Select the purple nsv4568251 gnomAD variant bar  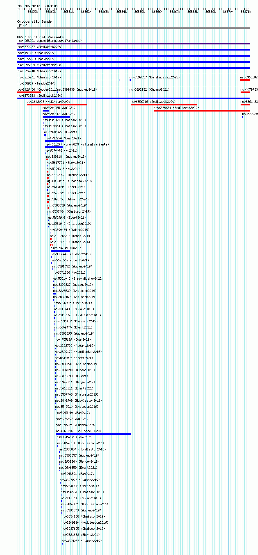(x=134, y=44)
